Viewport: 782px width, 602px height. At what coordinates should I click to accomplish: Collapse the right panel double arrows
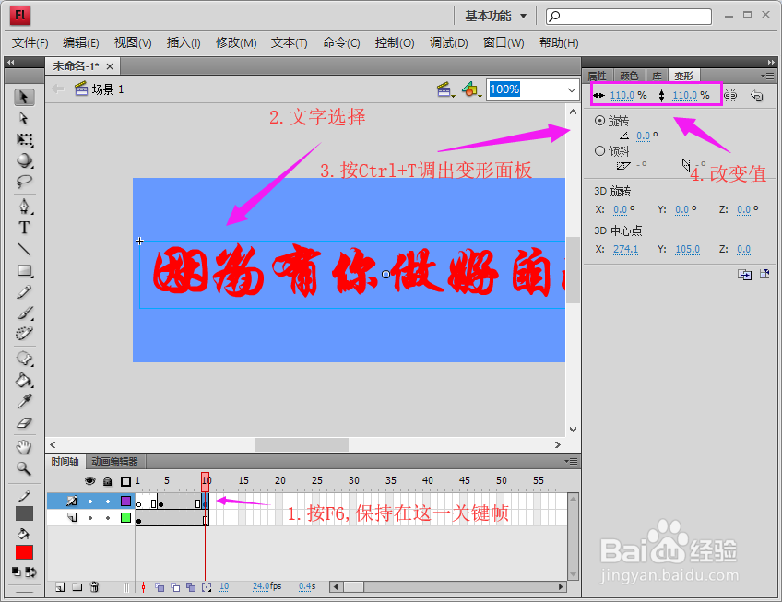pyautogui.click(x=771, y=63)
